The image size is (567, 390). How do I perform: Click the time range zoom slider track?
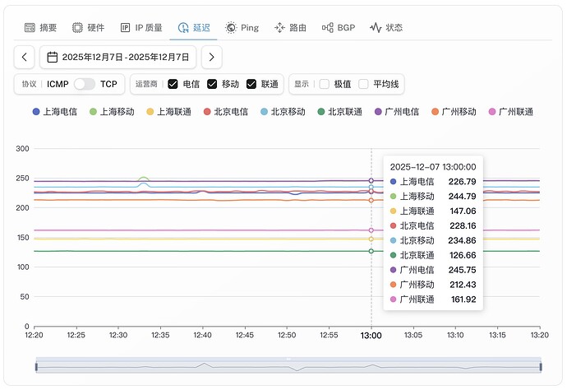pyautogui.click(x=288, y=365)
